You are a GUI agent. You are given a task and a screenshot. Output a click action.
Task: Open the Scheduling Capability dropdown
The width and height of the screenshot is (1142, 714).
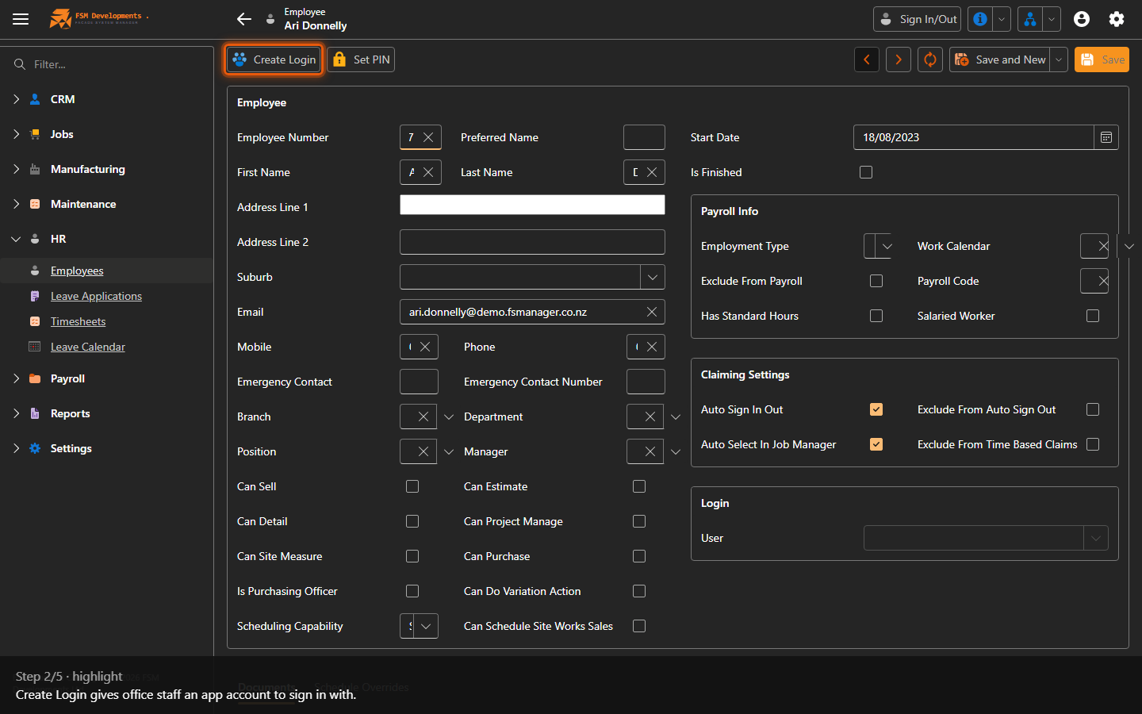coord(426,626)
